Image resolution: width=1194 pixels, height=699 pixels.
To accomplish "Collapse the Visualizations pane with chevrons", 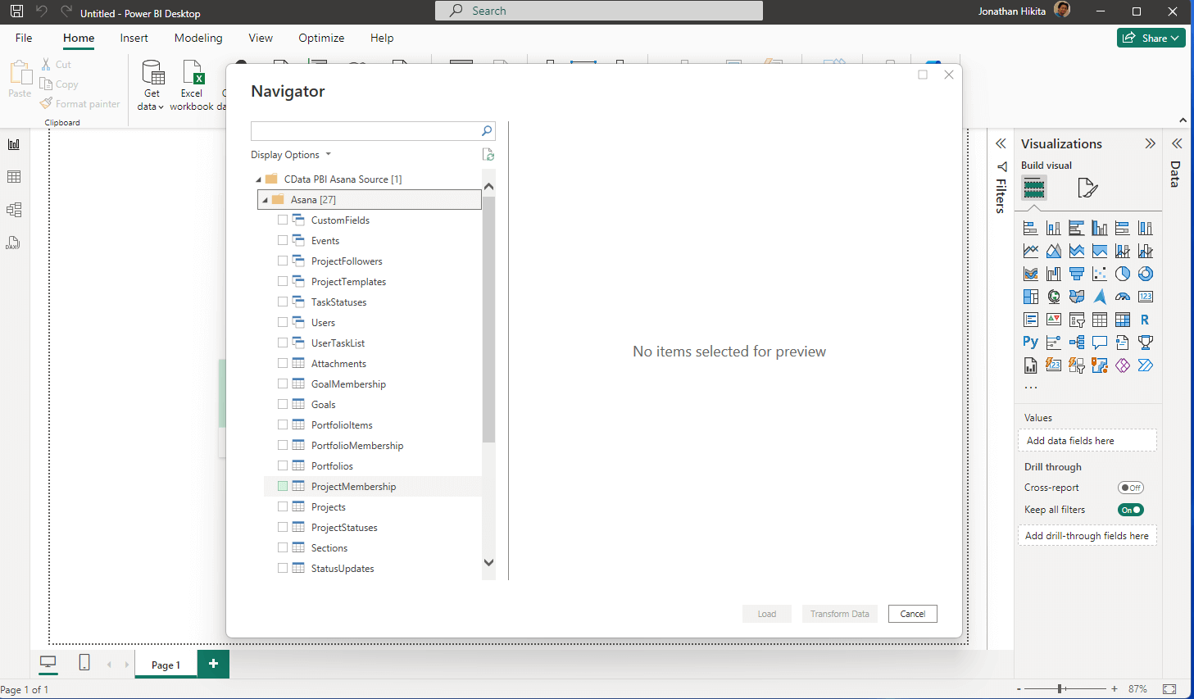I will [x=1150, y=143].
